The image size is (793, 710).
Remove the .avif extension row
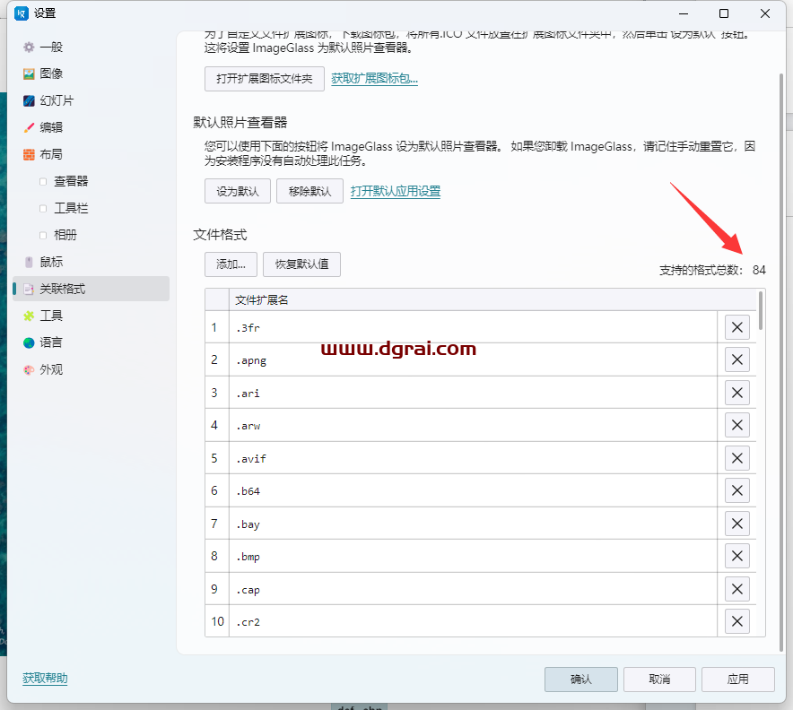[736, 458]
